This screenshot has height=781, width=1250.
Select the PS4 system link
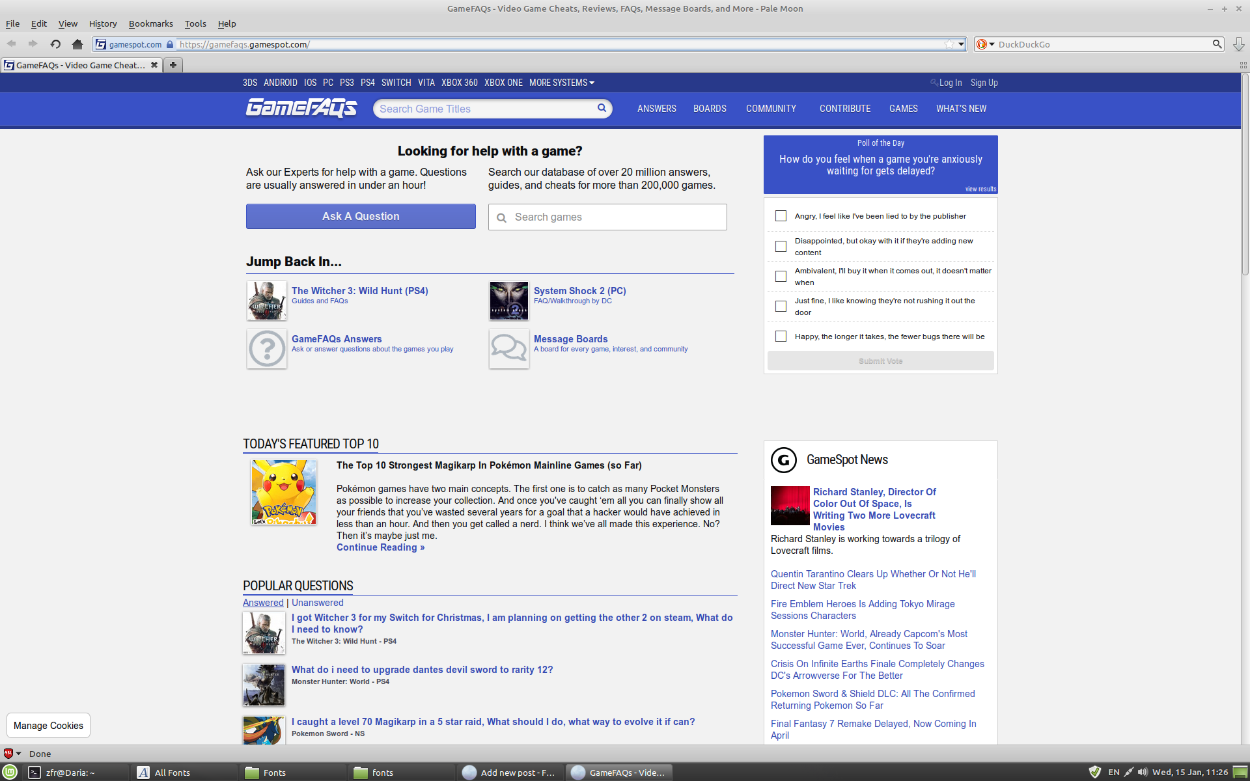pyautogui.click(x=368, y=83)
